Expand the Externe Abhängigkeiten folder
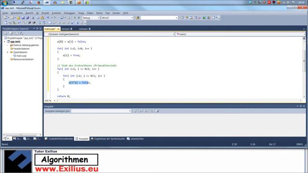 click(x=8, y=45)
